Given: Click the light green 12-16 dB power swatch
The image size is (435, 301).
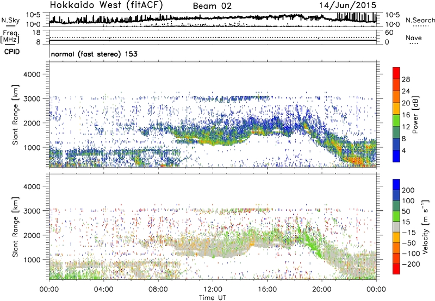Looking at the screenshot, I should [x=396, y=121].
